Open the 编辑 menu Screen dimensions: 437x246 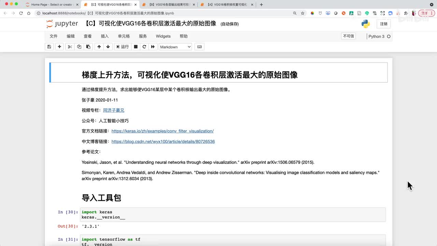coord(71,36)
